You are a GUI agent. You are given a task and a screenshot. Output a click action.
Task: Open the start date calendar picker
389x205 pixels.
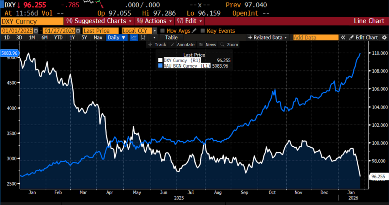click(36, 31)
